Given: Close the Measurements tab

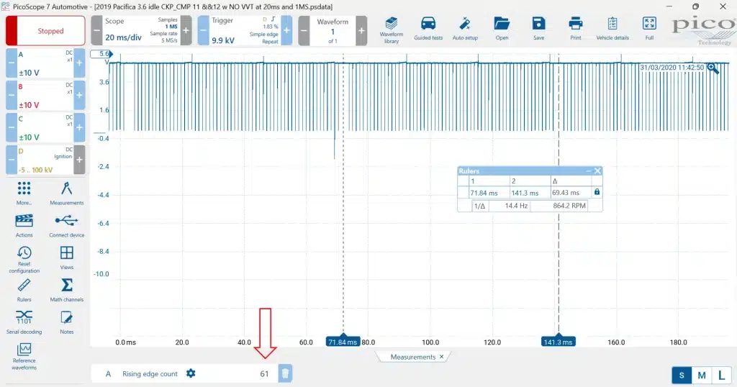Looking at the screenshot, I should tap(441, 357).
